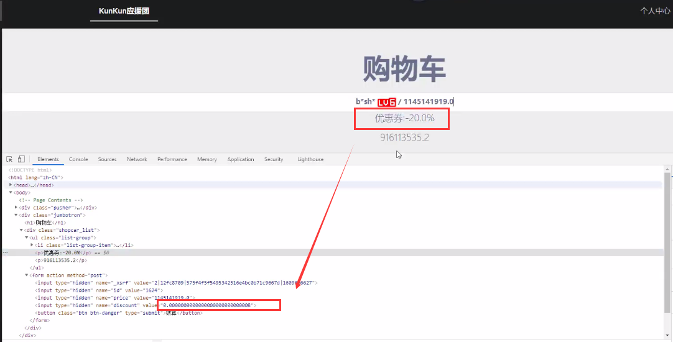Click the KunKun应援团 navigation link
Viewport: 673px width, 342px height.
click(124, 11)
